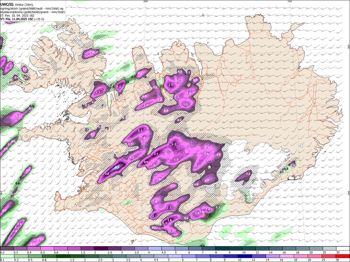Select the light pink rain swatch between 16 and 18
The image size is (350, 262).
point(287,256)
